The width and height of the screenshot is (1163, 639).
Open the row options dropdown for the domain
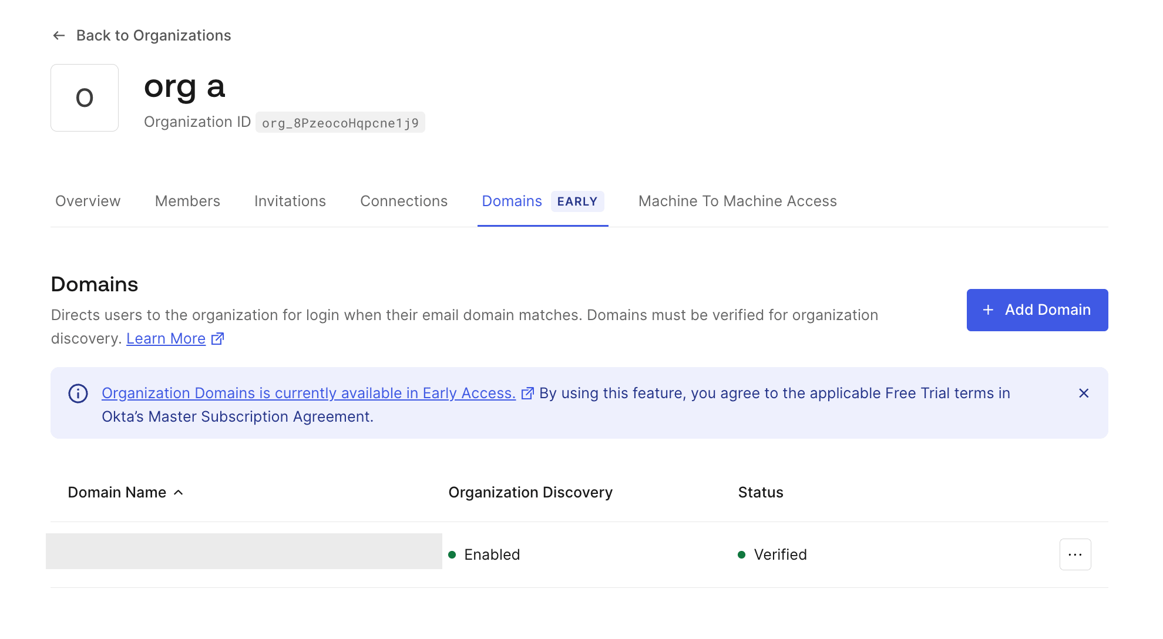[x=1075, y=554]
